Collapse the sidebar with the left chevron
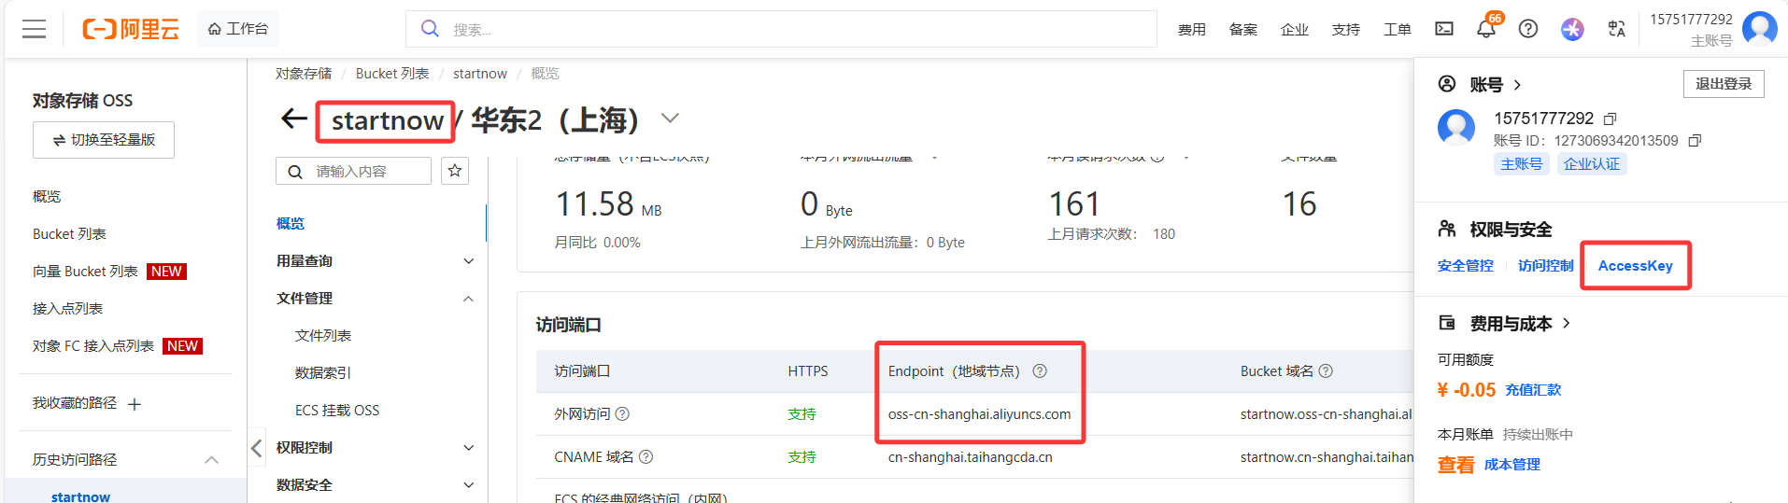This screenshot has height=503, width=1788. (256, 448)
